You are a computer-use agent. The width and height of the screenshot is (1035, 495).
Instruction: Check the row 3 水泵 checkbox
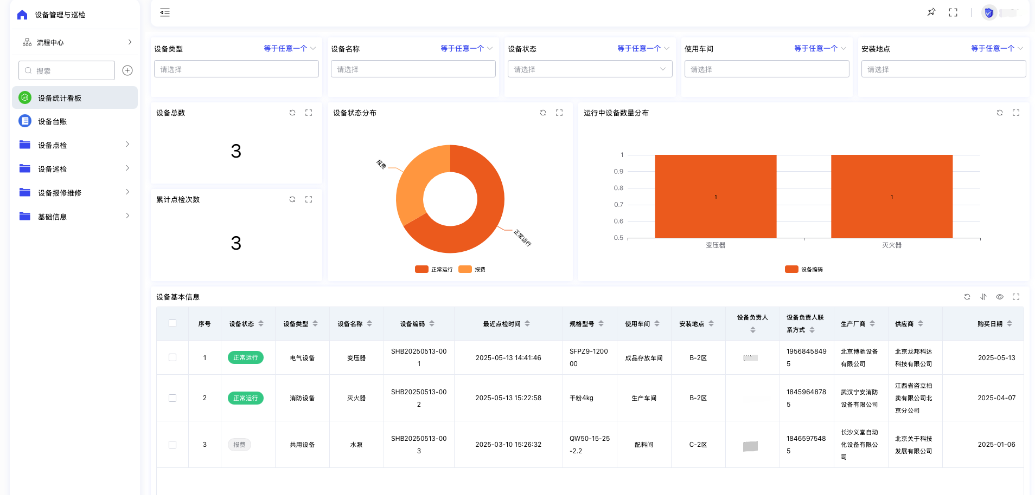[x=173, y=445]
